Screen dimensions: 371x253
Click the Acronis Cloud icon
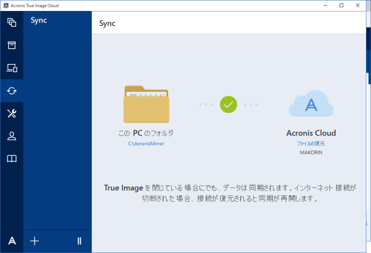[x=311, y=103]
